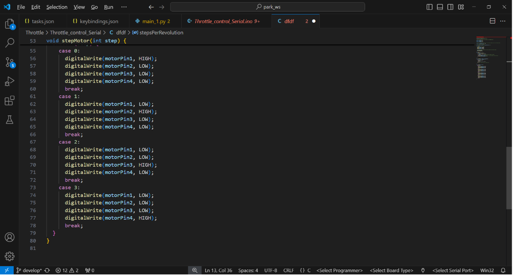Click the park_ws command center search box
This screenshot has height=276, width=513.
pyautogui.click(x=268, y=7)
